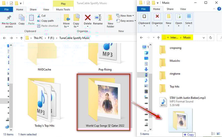The width and height of the screenshot is (222, 137).
Task: Go forward in TuneCable window
Action: (11, 38)
